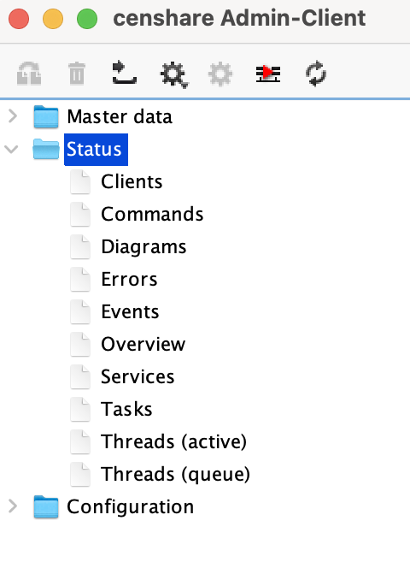Open the Clients status entry

(x=132, y=182)
